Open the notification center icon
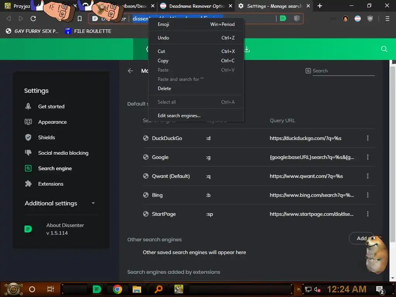 (x=380, y=290)
